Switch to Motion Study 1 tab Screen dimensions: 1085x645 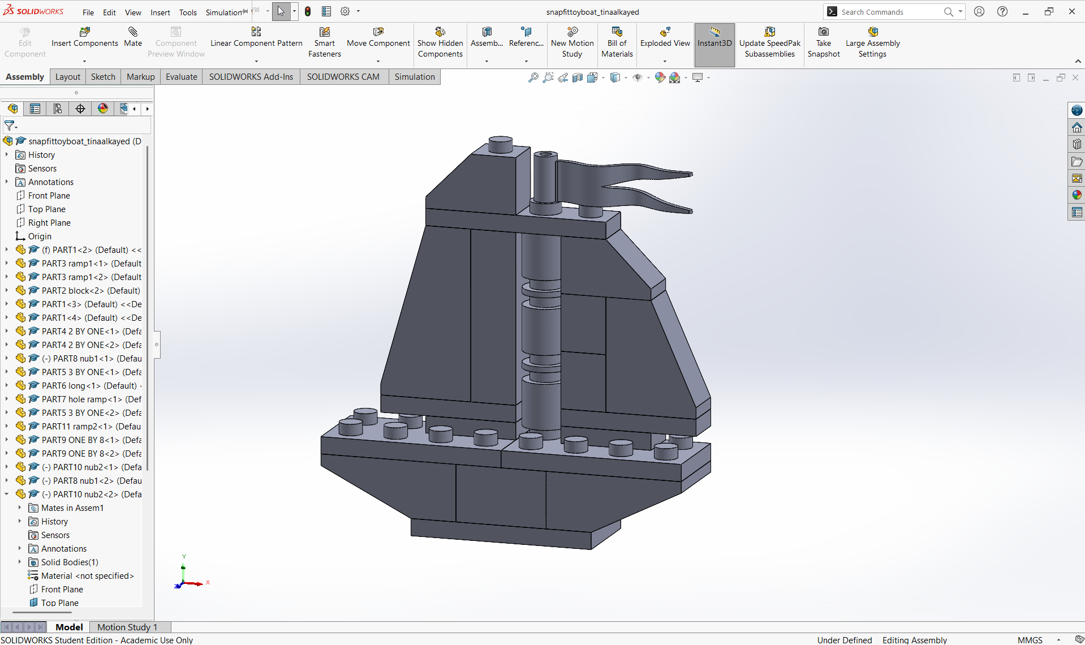[127, 627]
